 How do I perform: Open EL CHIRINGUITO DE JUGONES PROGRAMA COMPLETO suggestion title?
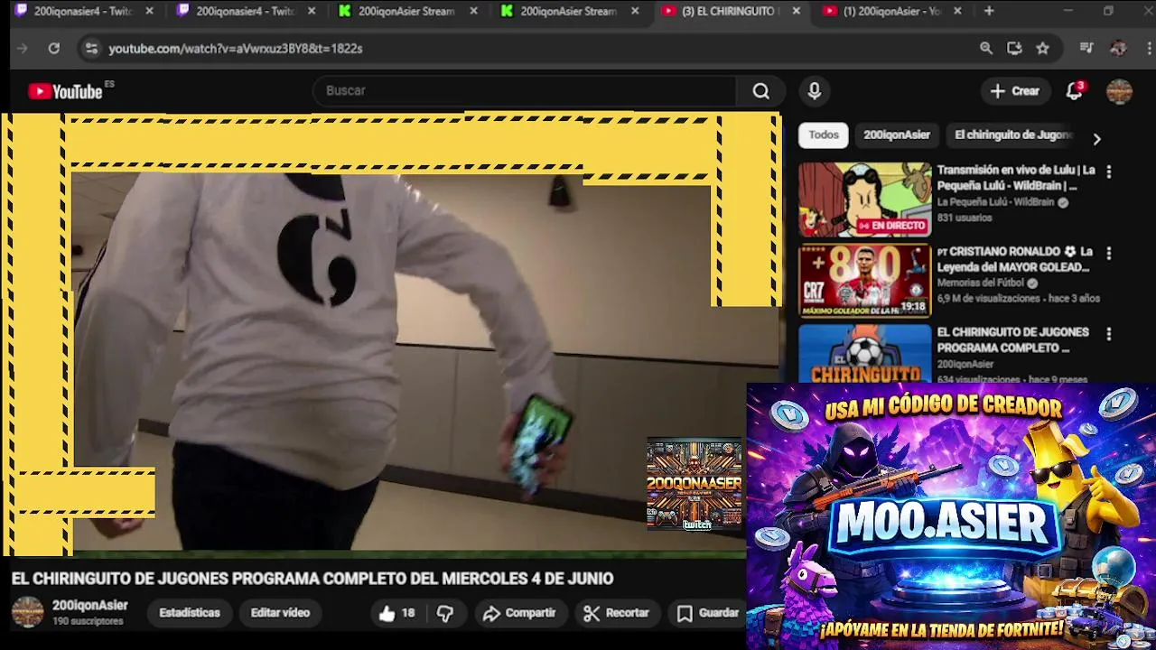(1012, 340)
